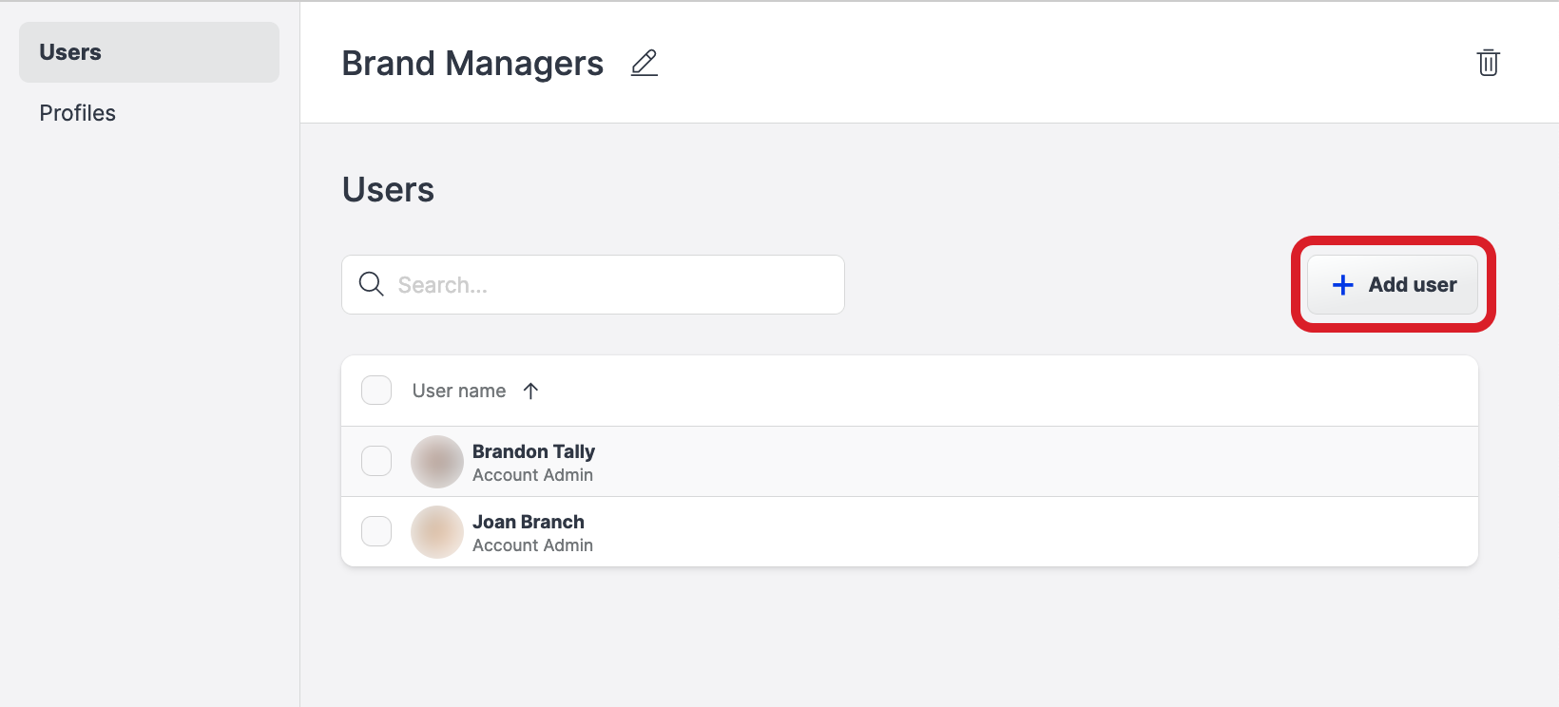Open Joan Branch's avatar picture
The width and height of the screenshot is (1559, 707).
[437, 532]
